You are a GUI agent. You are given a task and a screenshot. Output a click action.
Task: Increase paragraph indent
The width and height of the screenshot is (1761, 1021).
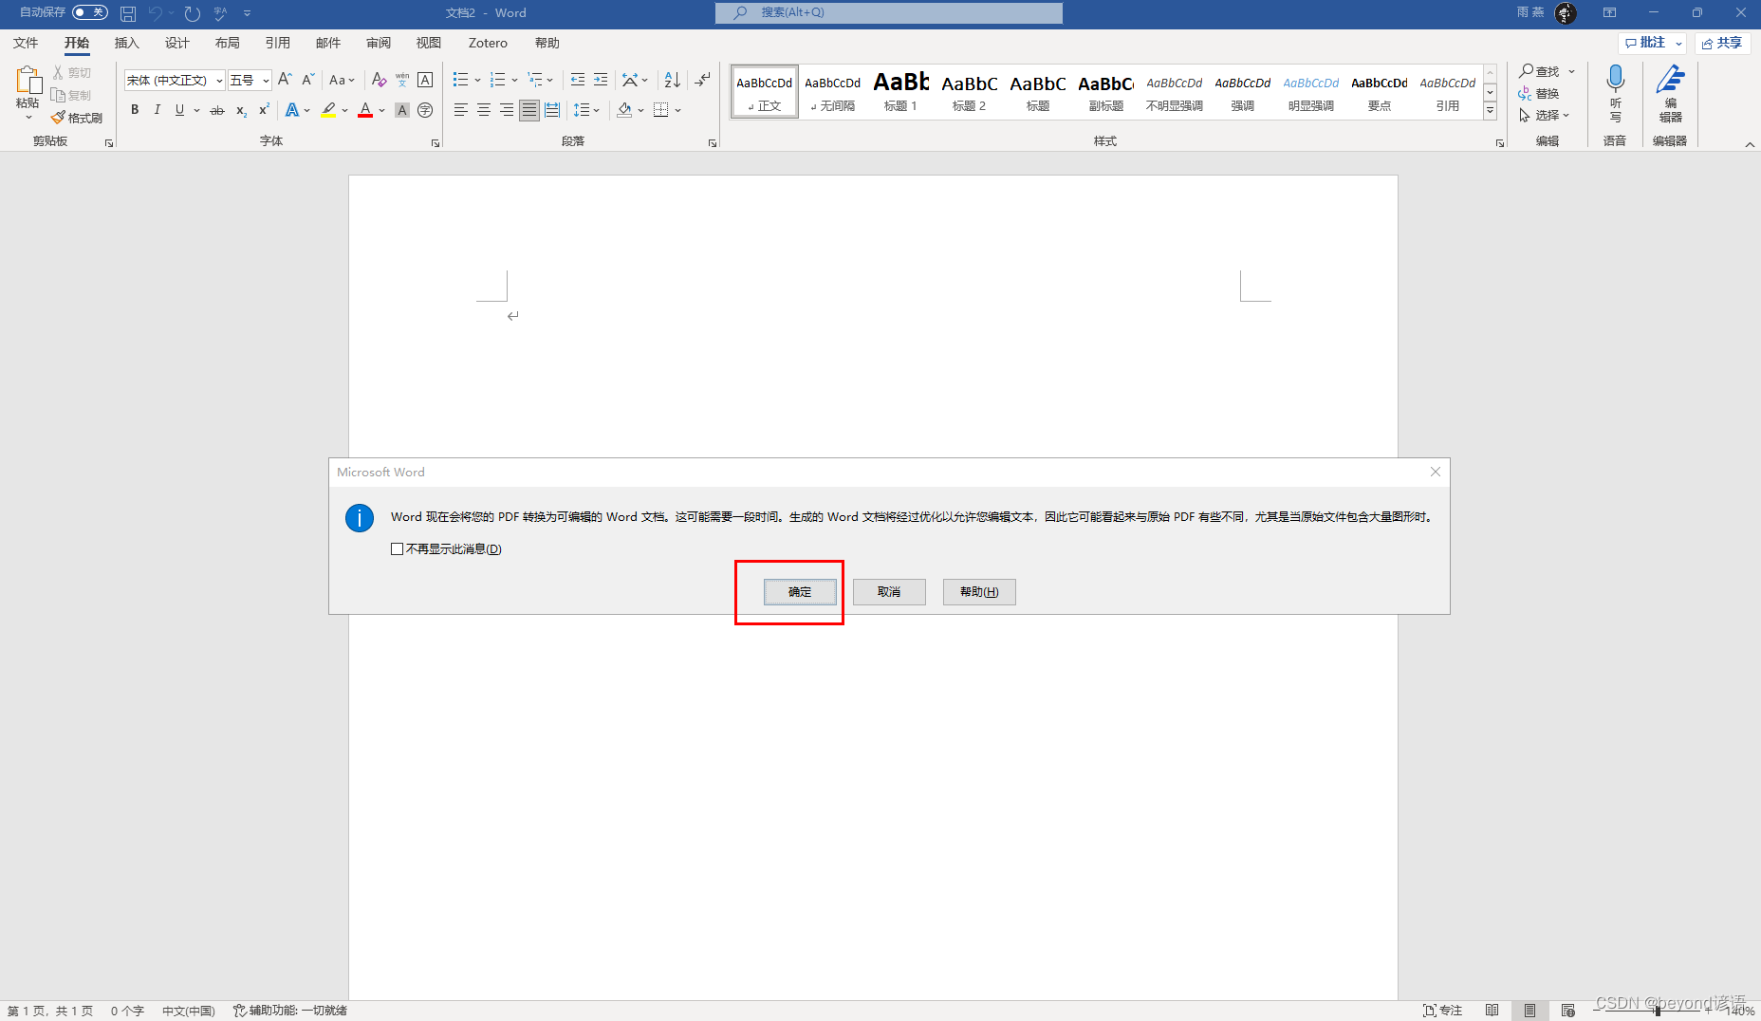(601, 80)
